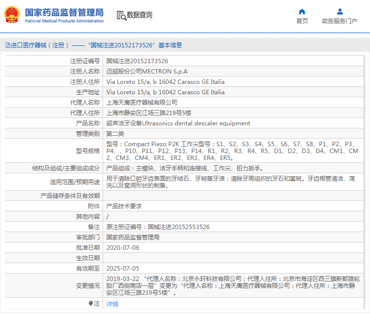The image size is (370, 315).
Task: Click the 2019-03-22 change record text
Action: click(x=233, y=286)
